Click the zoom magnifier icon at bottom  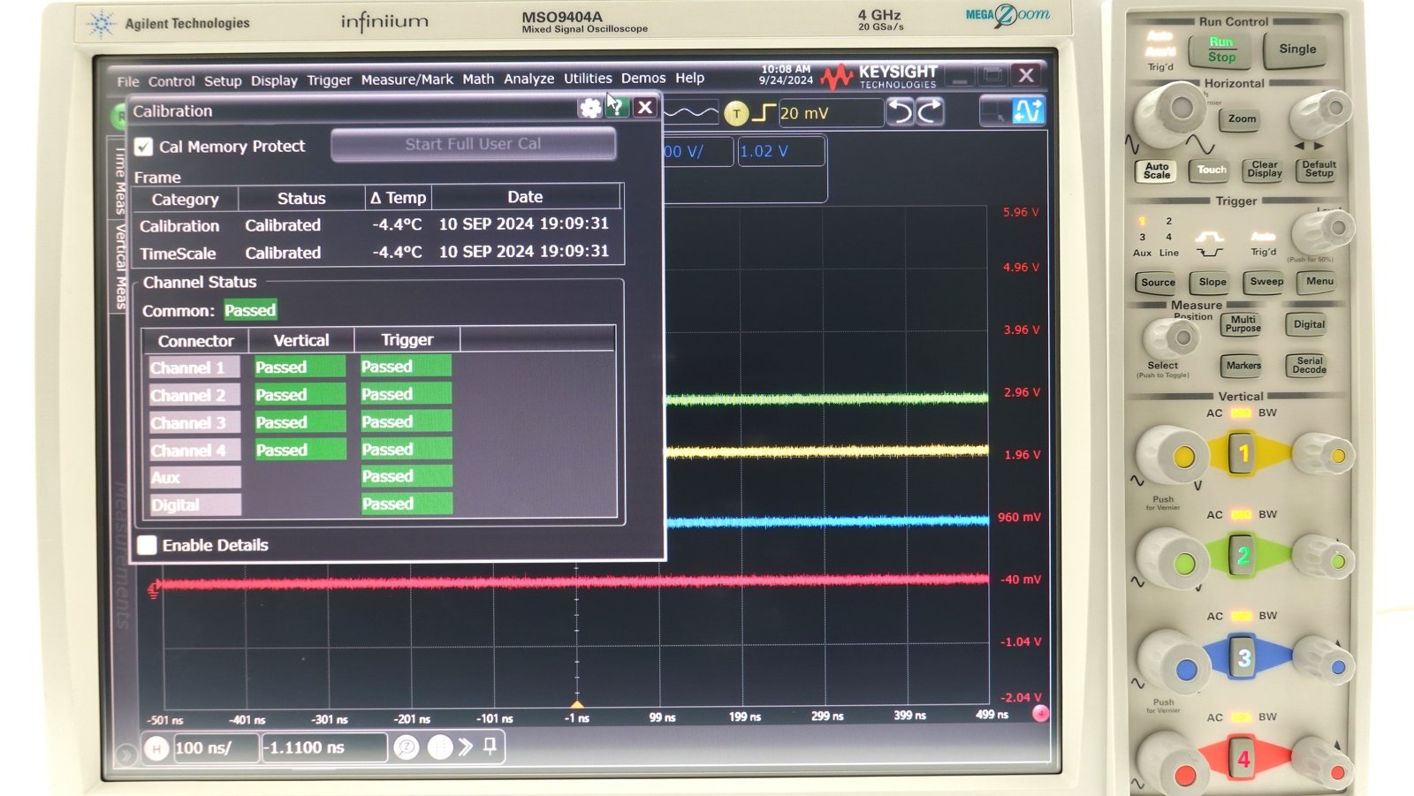pos(407,747)
